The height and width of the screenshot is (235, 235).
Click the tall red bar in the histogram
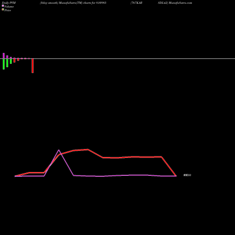32,66
